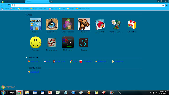
Task: Open Chrome Web Store most visited link
Action: (34, 61)
